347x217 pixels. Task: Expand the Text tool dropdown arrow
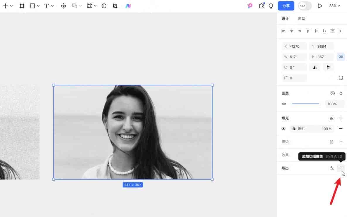(x=52, y=6)
